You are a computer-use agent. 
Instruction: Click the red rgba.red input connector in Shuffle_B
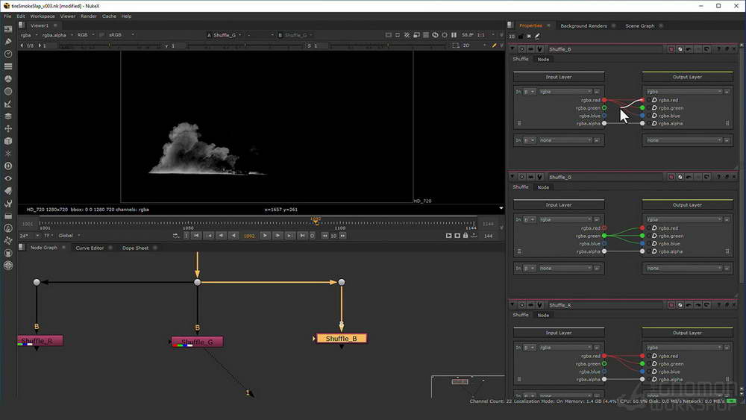pos(604,100)
